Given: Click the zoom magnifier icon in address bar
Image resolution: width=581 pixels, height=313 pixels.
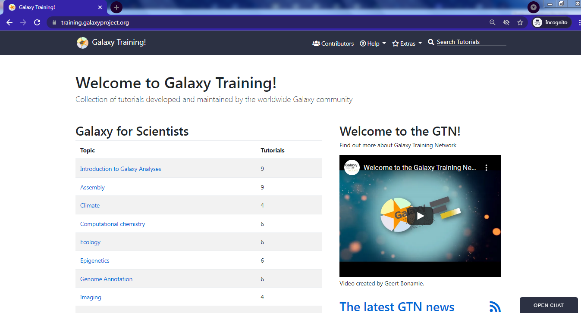Looking at the screenshot, I should [x=492, y=22].
